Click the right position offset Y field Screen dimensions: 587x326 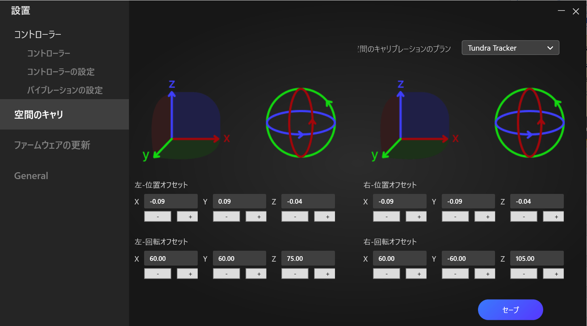click(x=468, y=201)
